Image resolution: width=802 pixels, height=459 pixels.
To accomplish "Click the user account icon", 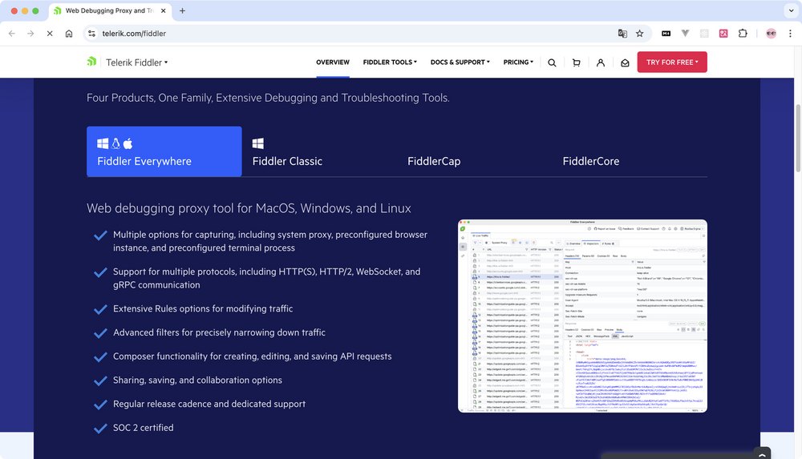I will tap(600, 62).
